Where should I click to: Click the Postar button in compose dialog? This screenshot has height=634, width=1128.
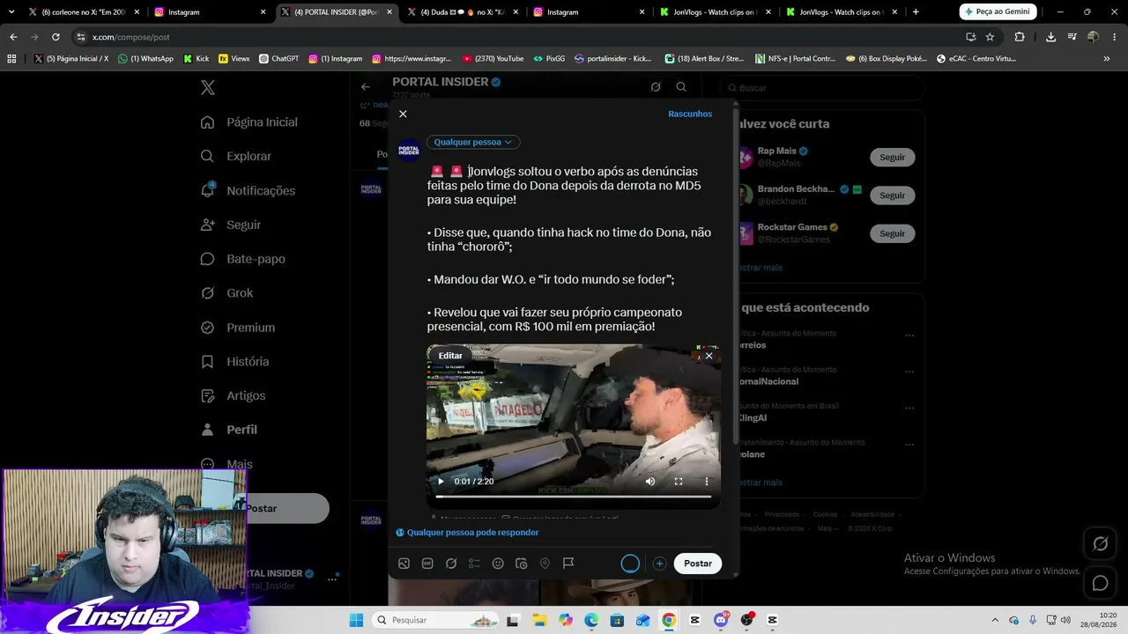(x=698, y=564)
